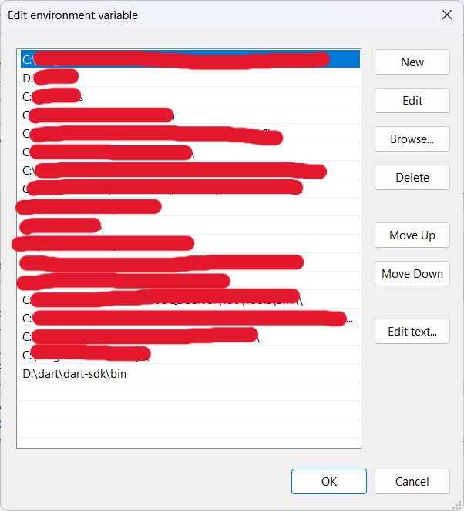
Task: Select the last redacted C: entry above dart
Action: (189, 355)
